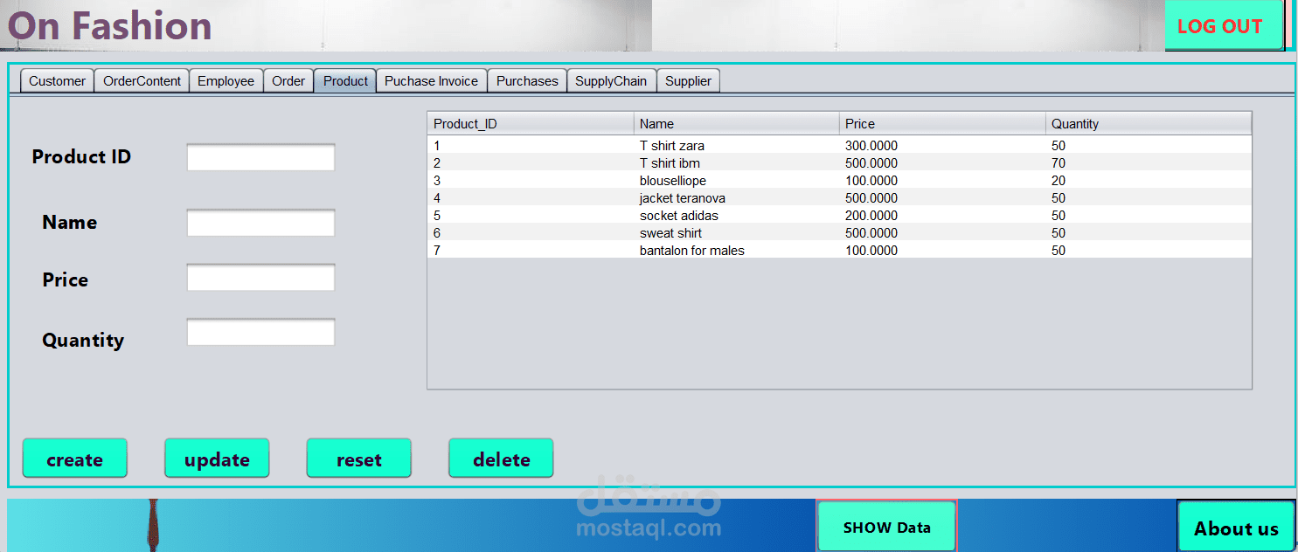Click the create button
Screen dimensions: 1298x552
tap(74, 458)
